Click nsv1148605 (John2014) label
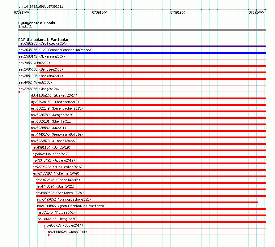Image resolution: width=275 pixels, height=247 pixels. point(68,232)
